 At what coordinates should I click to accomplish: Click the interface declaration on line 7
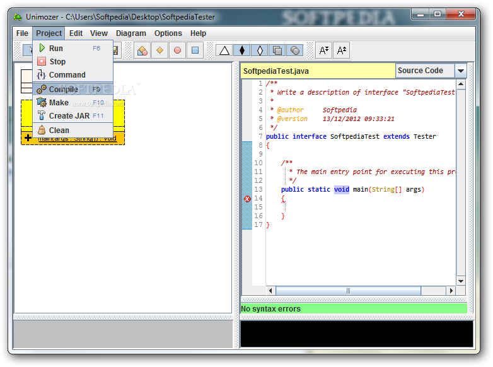pyautogui.click(x=351, y=136)
